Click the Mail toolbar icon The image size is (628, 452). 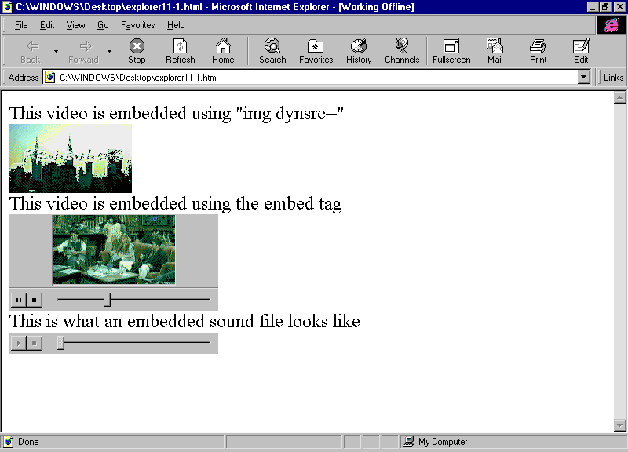(495, 50)
